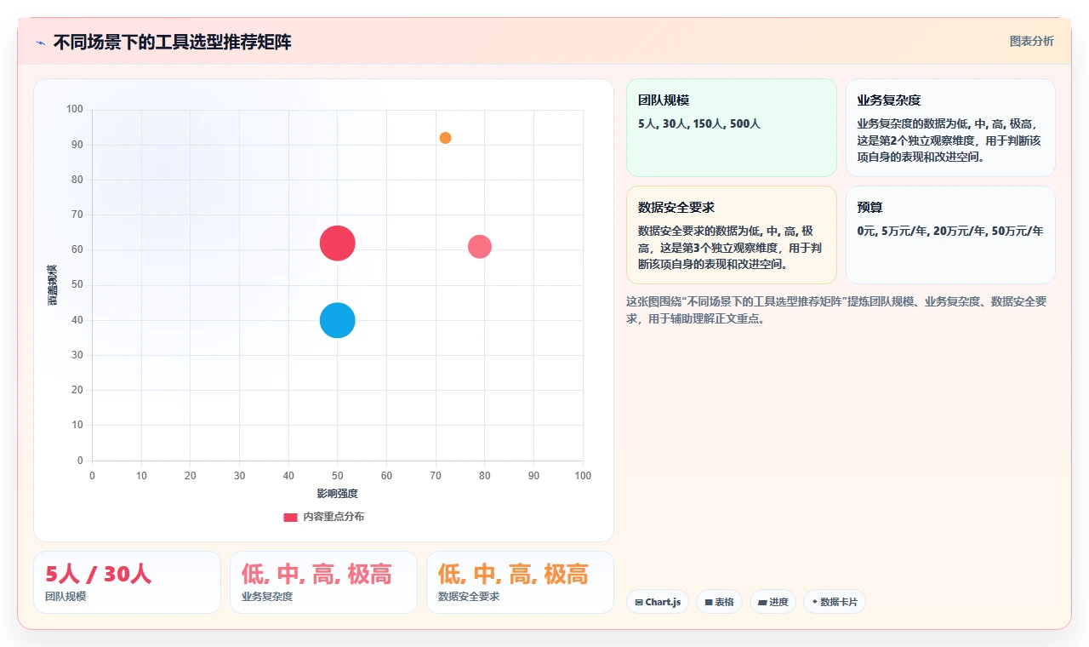Click the red legend color swatch

click(291, 517)
